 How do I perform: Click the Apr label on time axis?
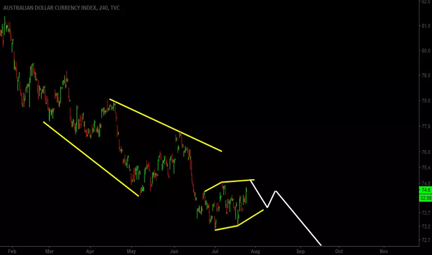pyautogui.click(x=90, y=251)
